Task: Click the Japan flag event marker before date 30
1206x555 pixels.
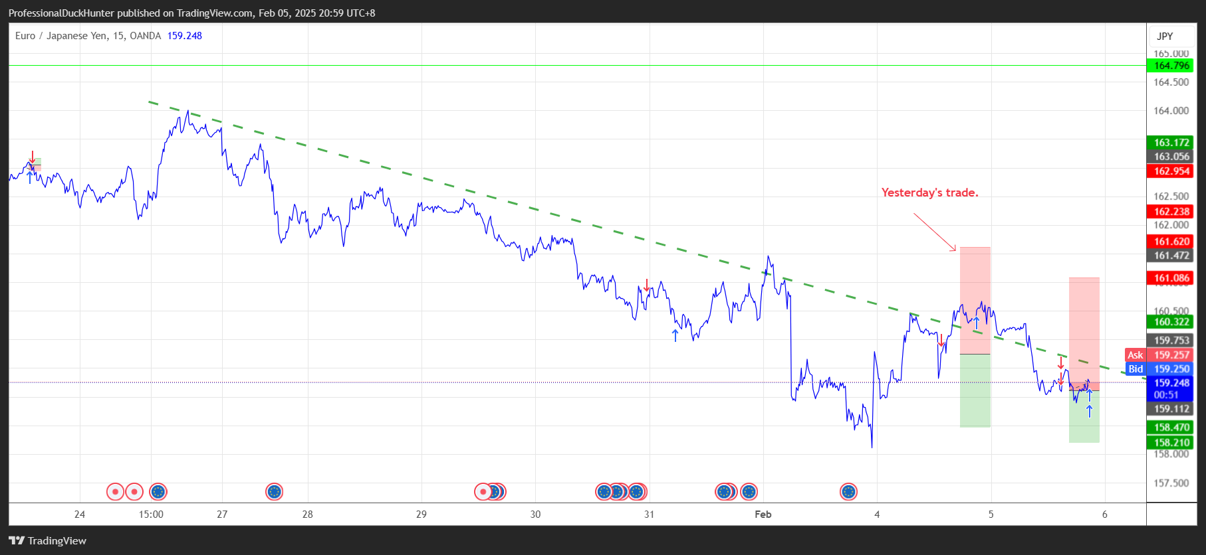Action: pos(483,492)
